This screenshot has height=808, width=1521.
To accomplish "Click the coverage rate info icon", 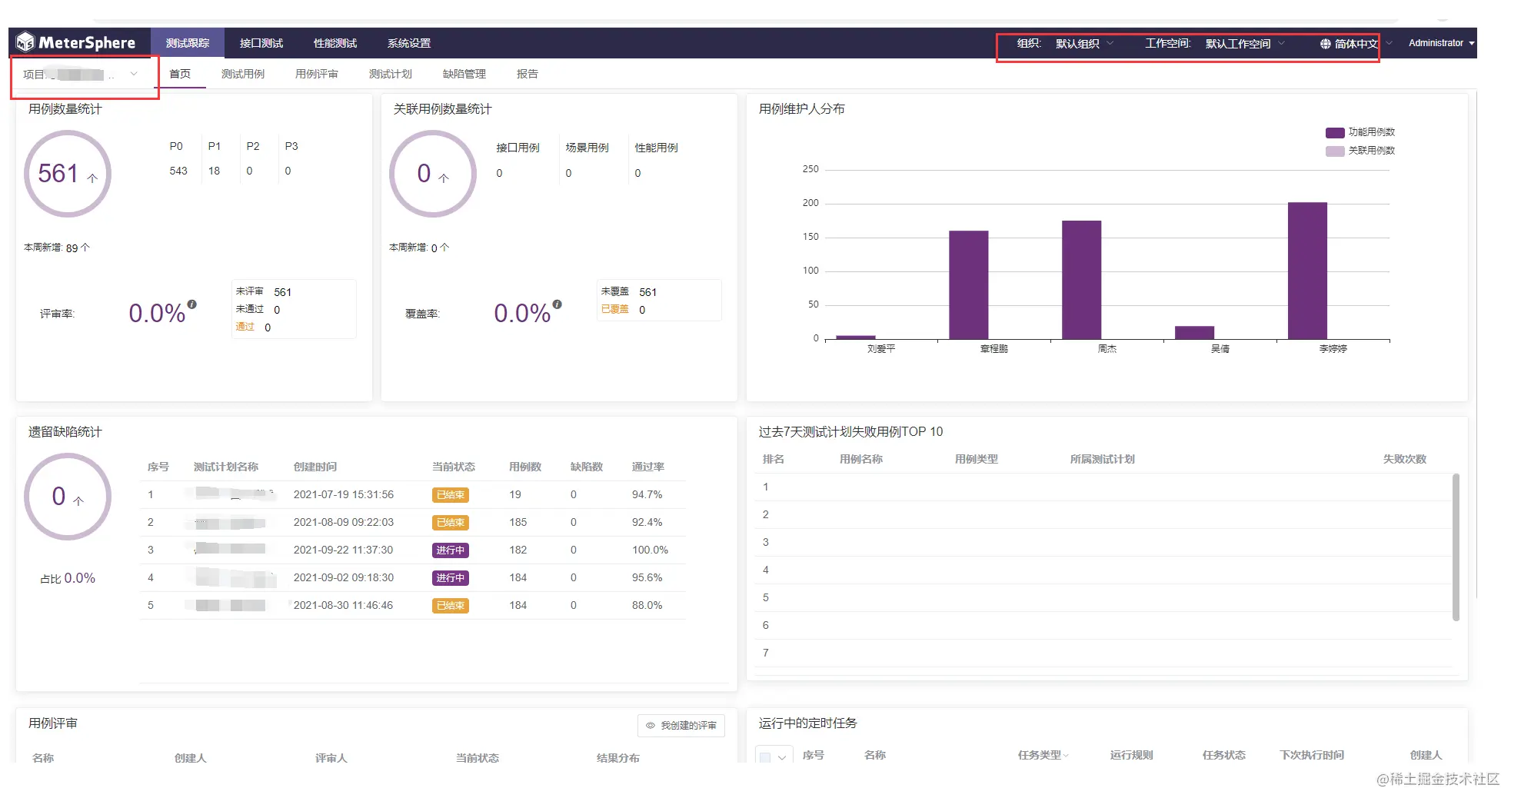I will point(557,304).
